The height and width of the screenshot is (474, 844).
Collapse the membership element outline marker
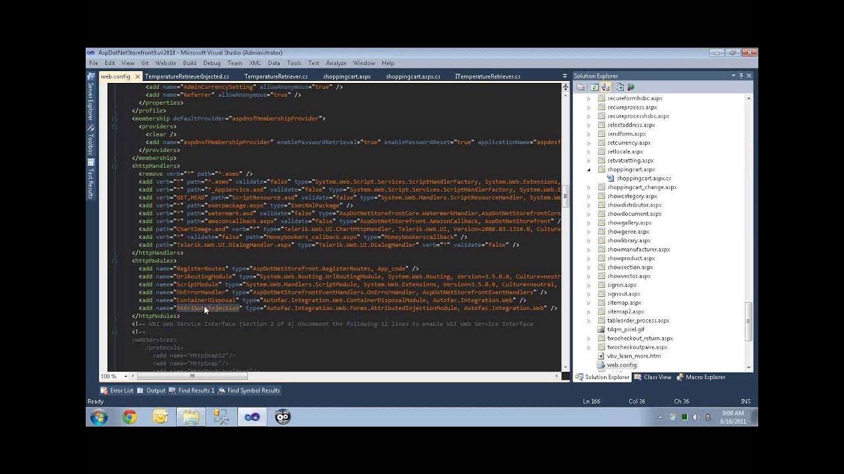click(115, 118)
